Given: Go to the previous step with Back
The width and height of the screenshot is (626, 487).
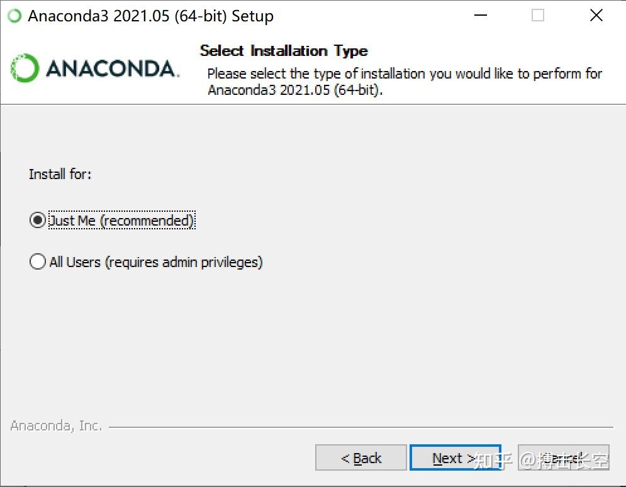Looking at the screenshot, I should pos(361,458).
